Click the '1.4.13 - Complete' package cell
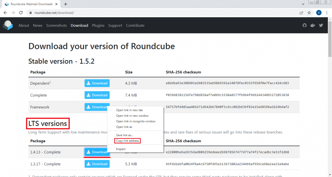This screenshot has height=177, width=332. pyautogui.click(x=45, y=152)
